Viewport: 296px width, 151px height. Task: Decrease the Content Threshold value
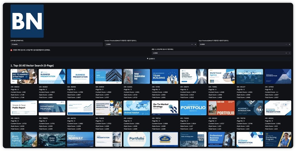tap(192, 44)
